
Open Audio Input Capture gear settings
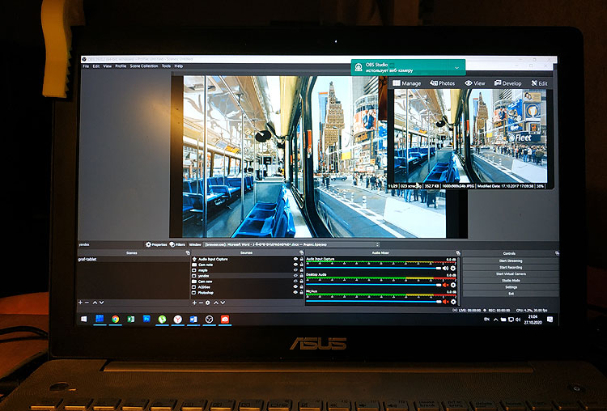tap(453, 268)
